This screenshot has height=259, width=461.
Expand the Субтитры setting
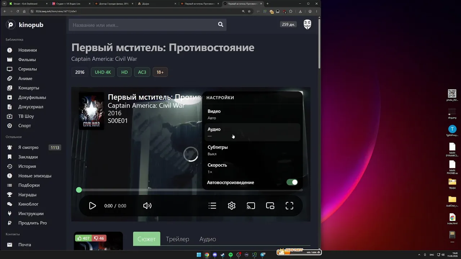point(252,150)
